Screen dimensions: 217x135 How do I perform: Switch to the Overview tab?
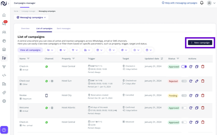click(x=25, y=28)
